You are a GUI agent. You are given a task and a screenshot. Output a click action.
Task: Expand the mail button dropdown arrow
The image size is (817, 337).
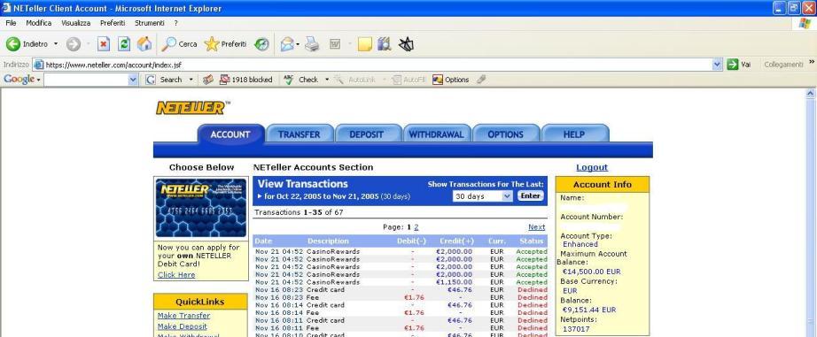coord(298,45)
